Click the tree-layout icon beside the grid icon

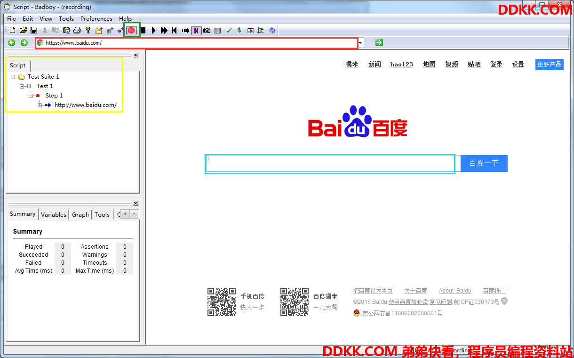pos(261,31)
